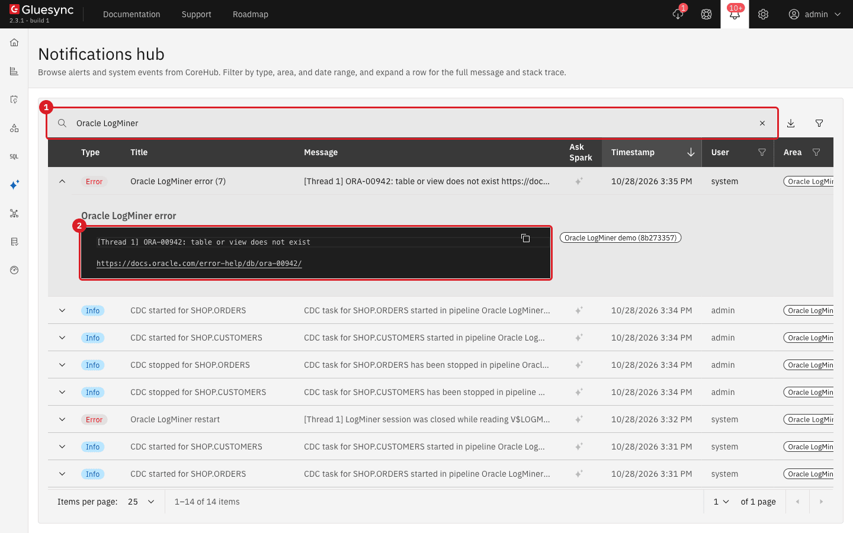The image size is (853, 533).
Task: Expand the CDC stopped for SHOP.ORDERS row
Action: pos(62,365)
